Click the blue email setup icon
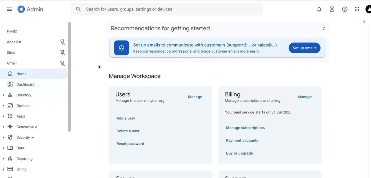Image resolution: width=371 pixels, height=178 pixels. point(121,48)
